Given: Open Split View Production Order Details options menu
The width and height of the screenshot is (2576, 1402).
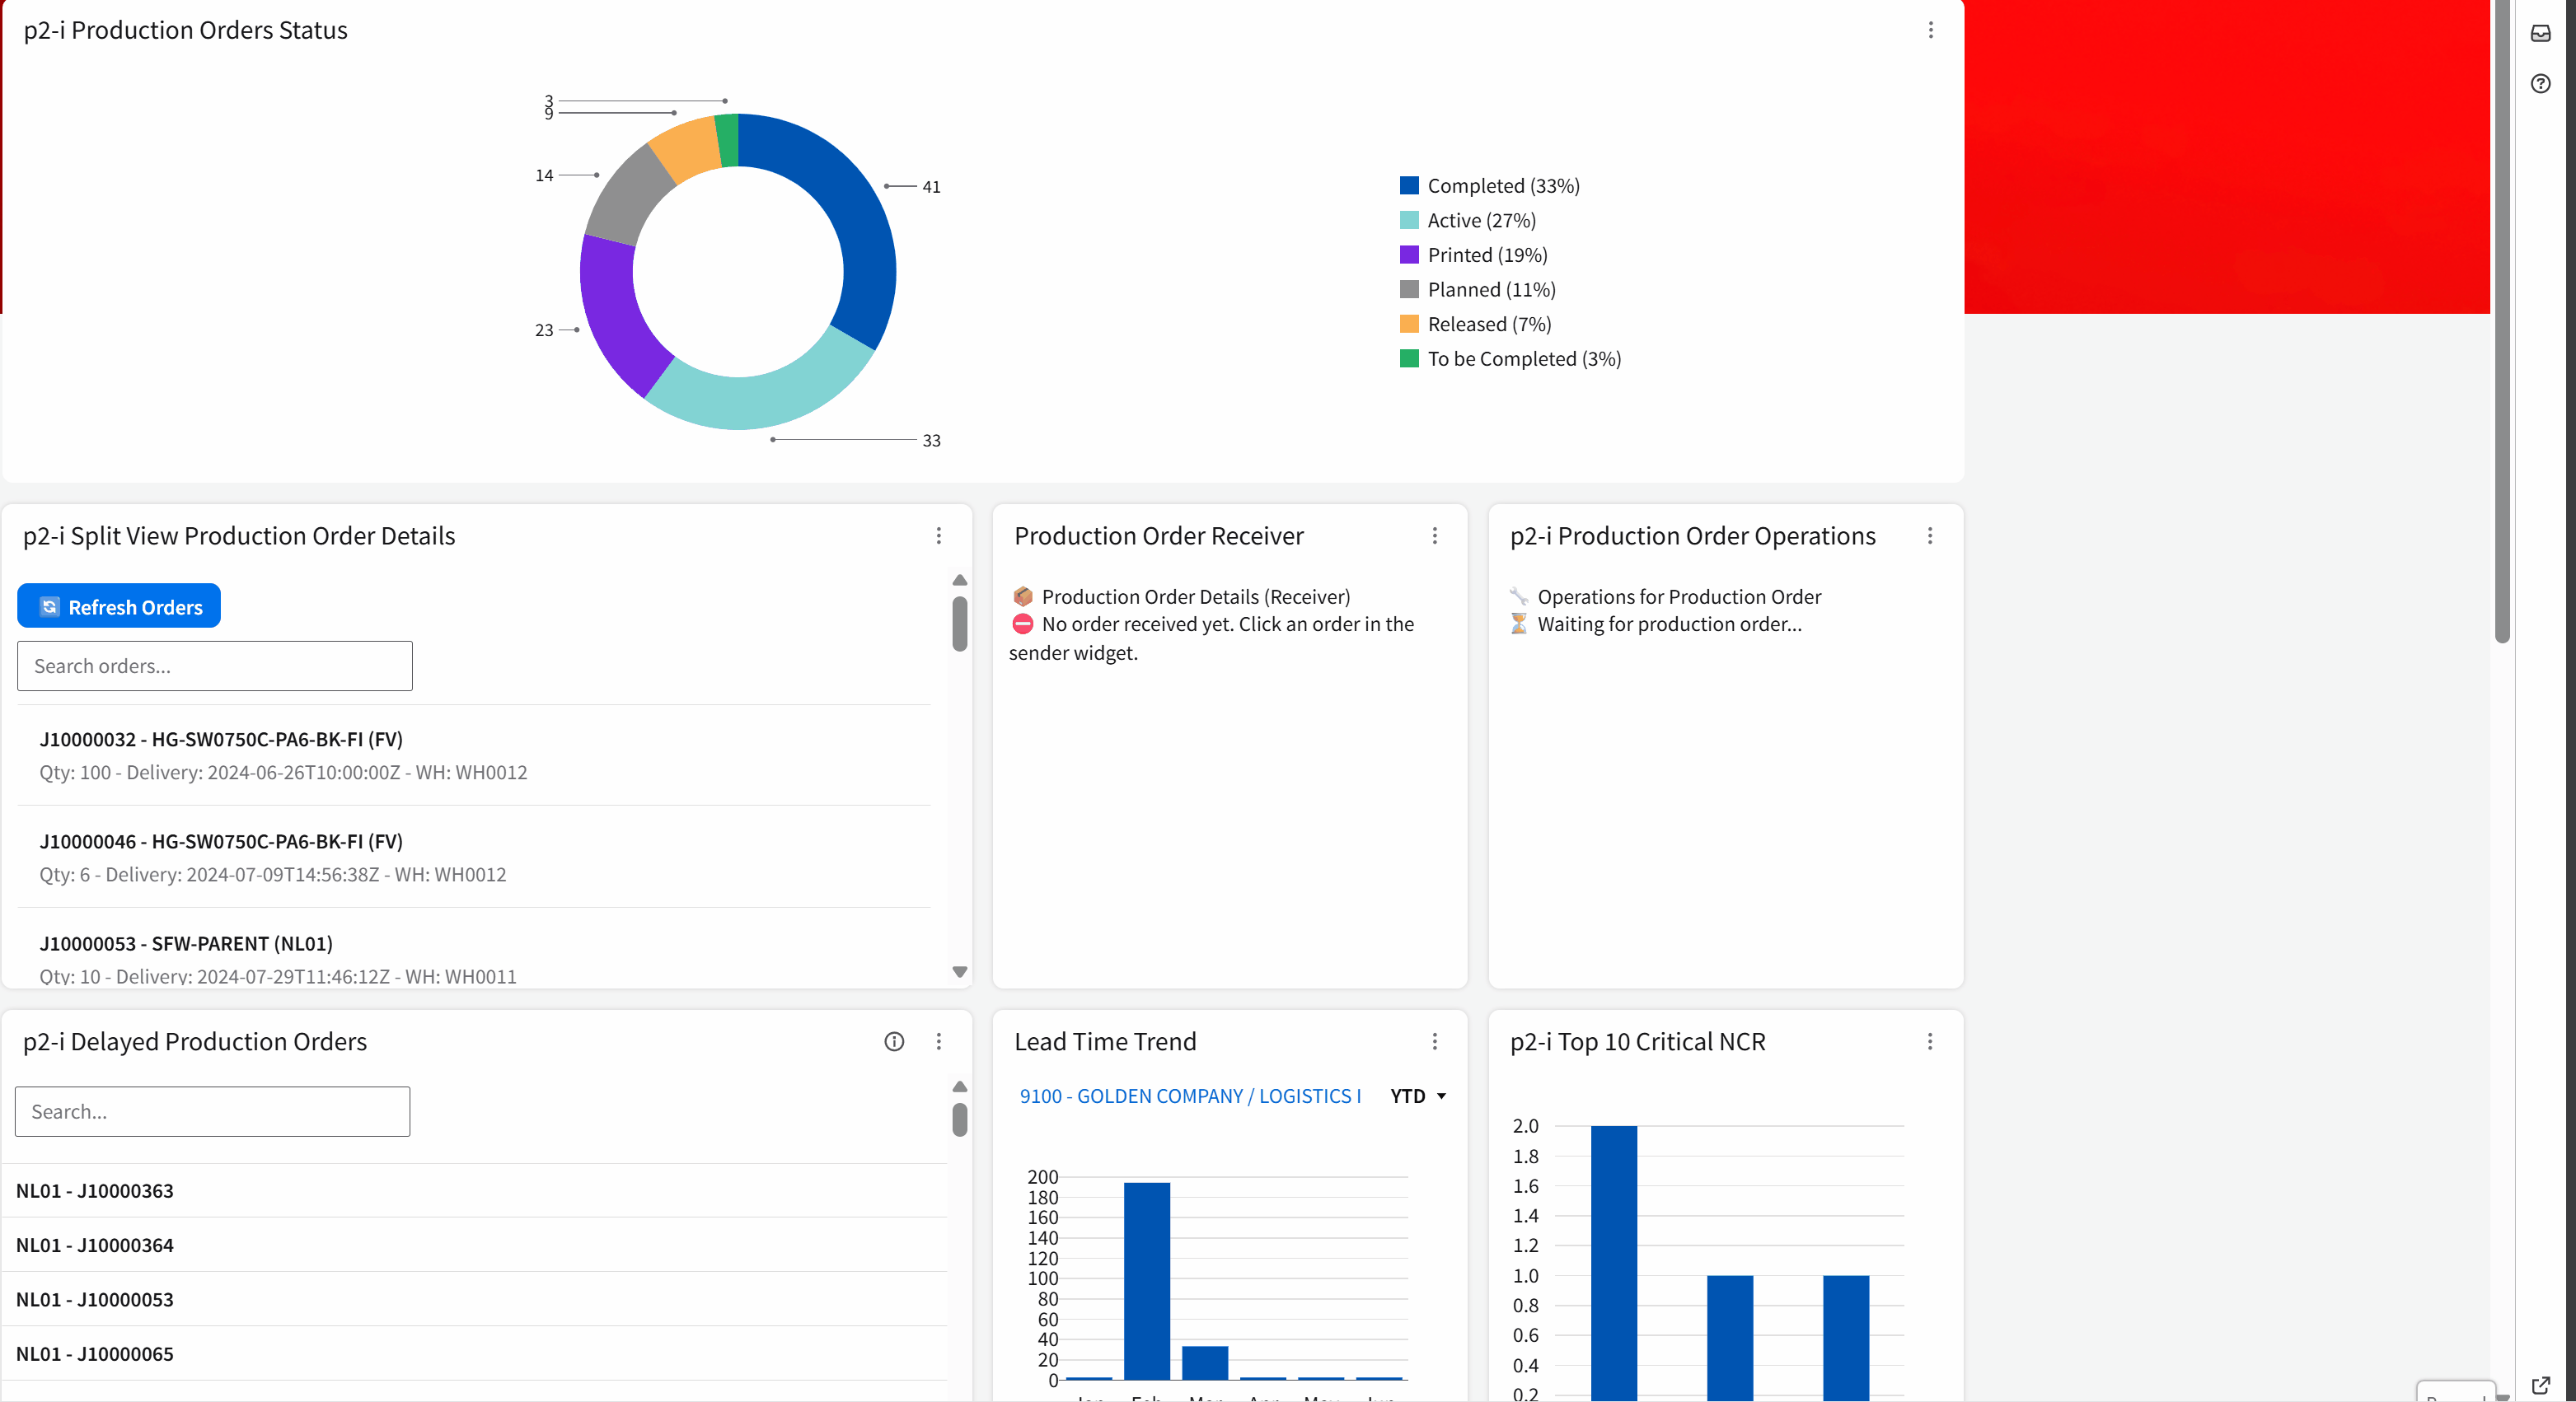Looking at the screenshot, I should (x=938, y=535).
